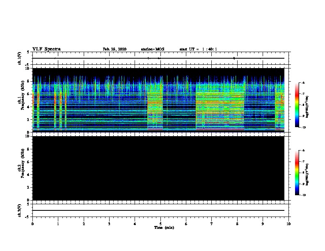Click the "ch.1(V)" vertical axis label
The height and width of the screenshot is (251, 325).
pos(19,58)
